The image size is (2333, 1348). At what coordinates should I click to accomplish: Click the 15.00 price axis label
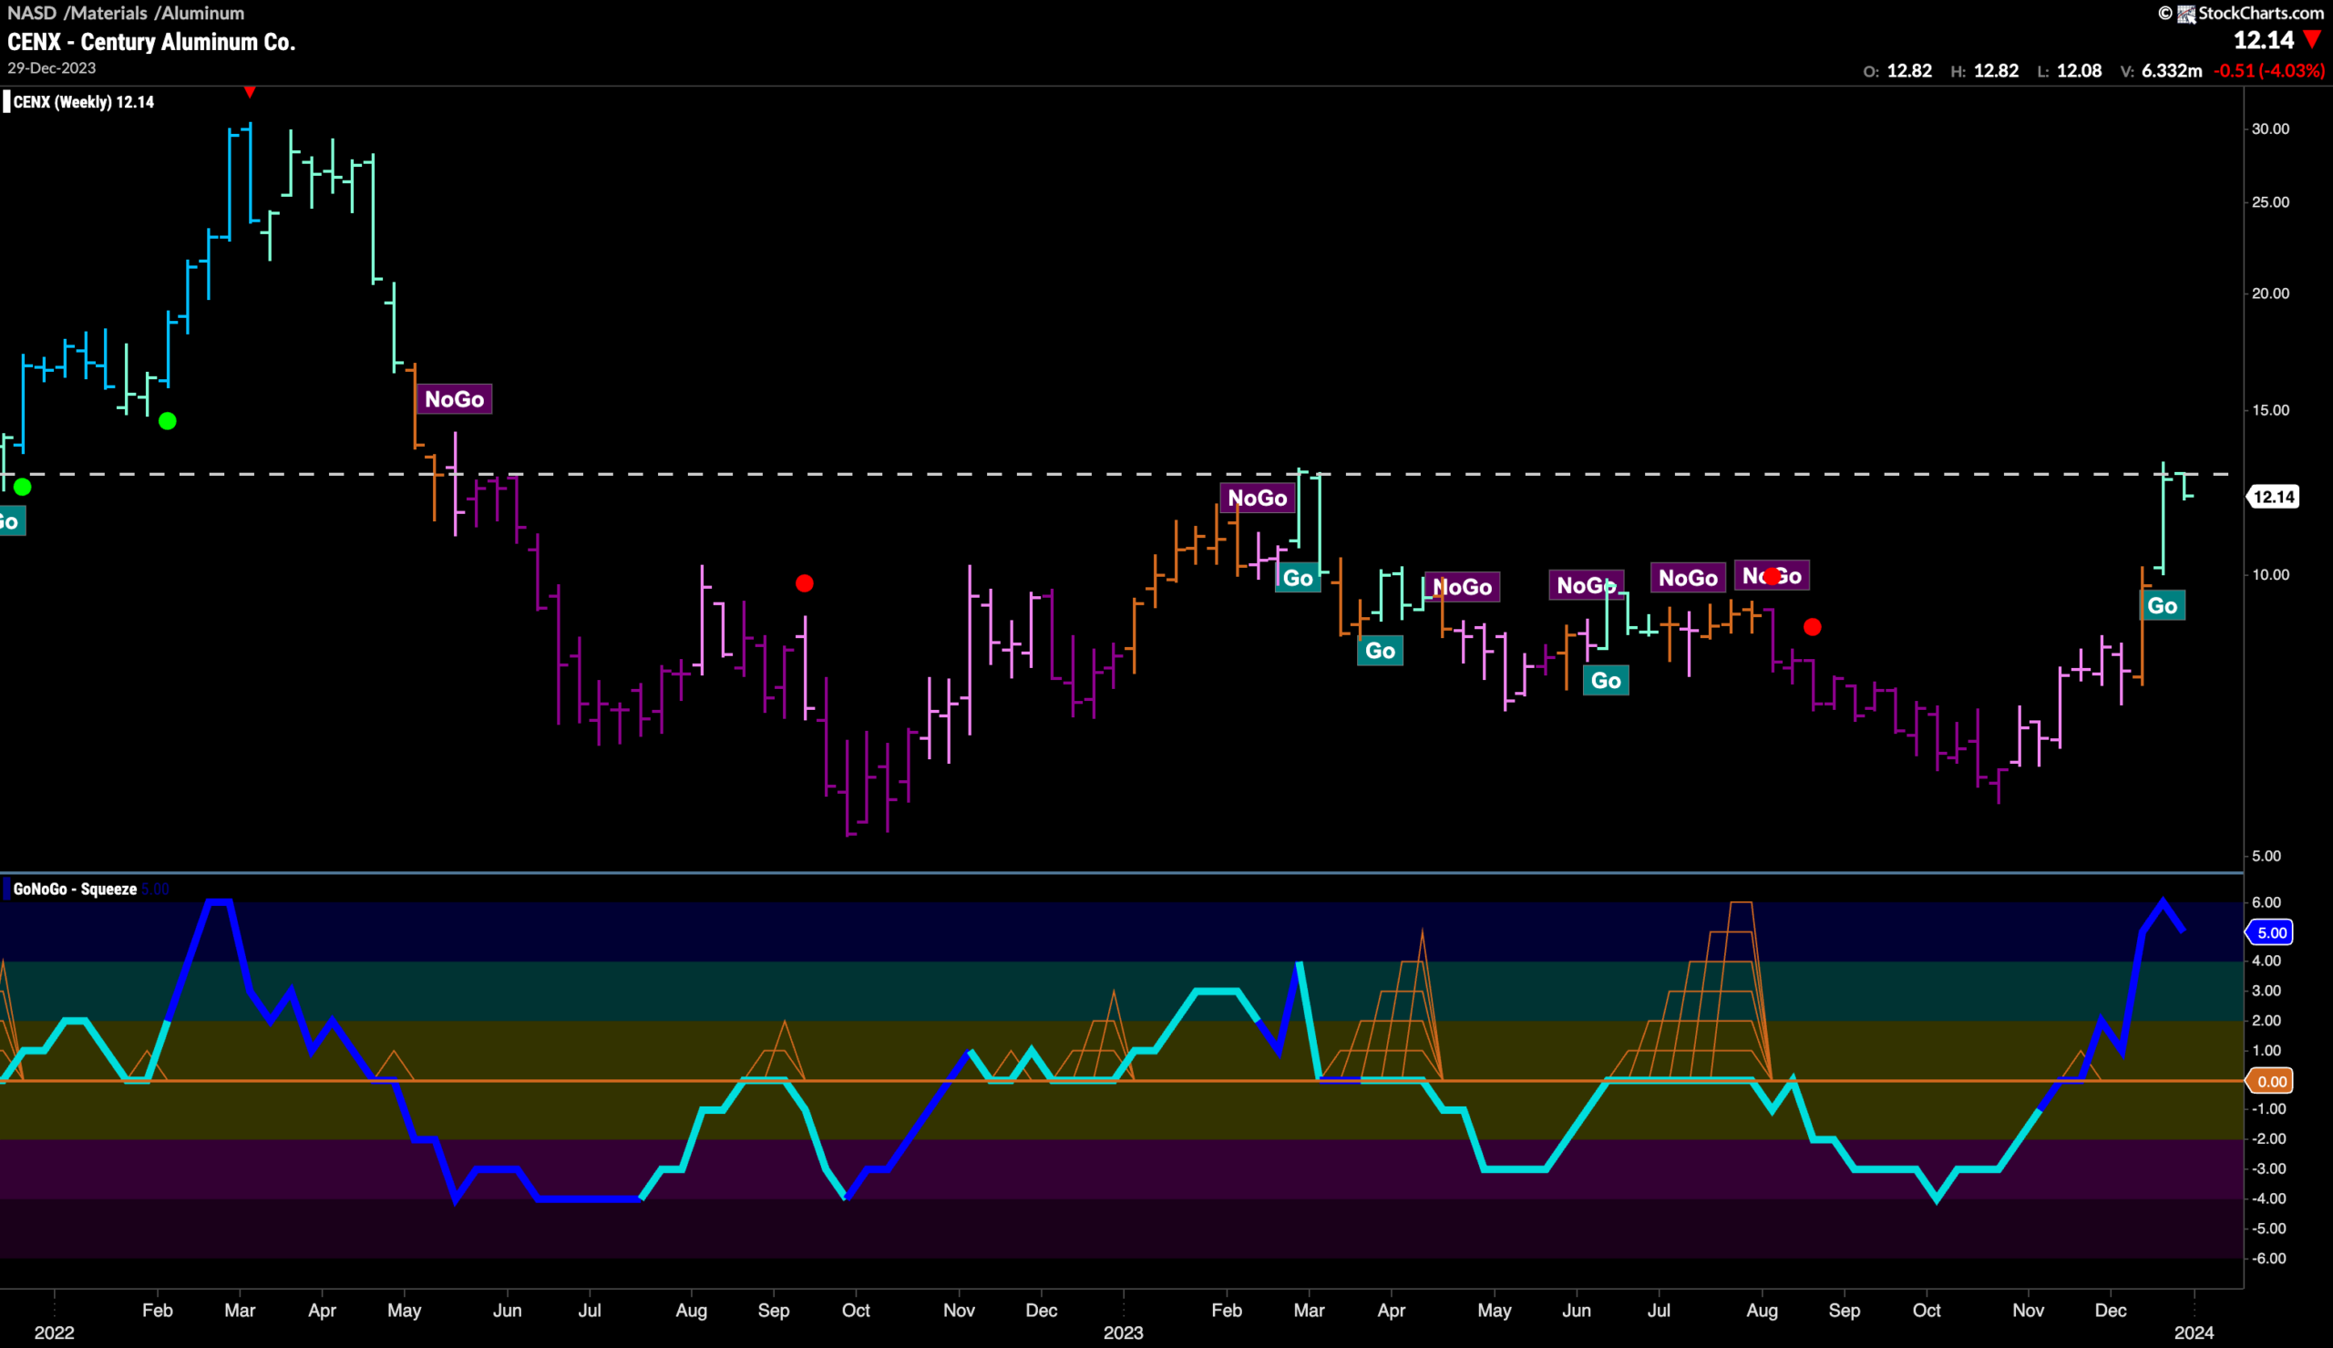coord(2270,410)
